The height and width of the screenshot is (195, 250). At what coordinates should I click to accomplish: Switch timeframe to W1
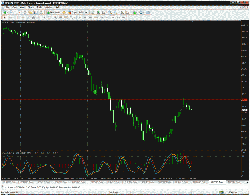(x=118, y=18)
